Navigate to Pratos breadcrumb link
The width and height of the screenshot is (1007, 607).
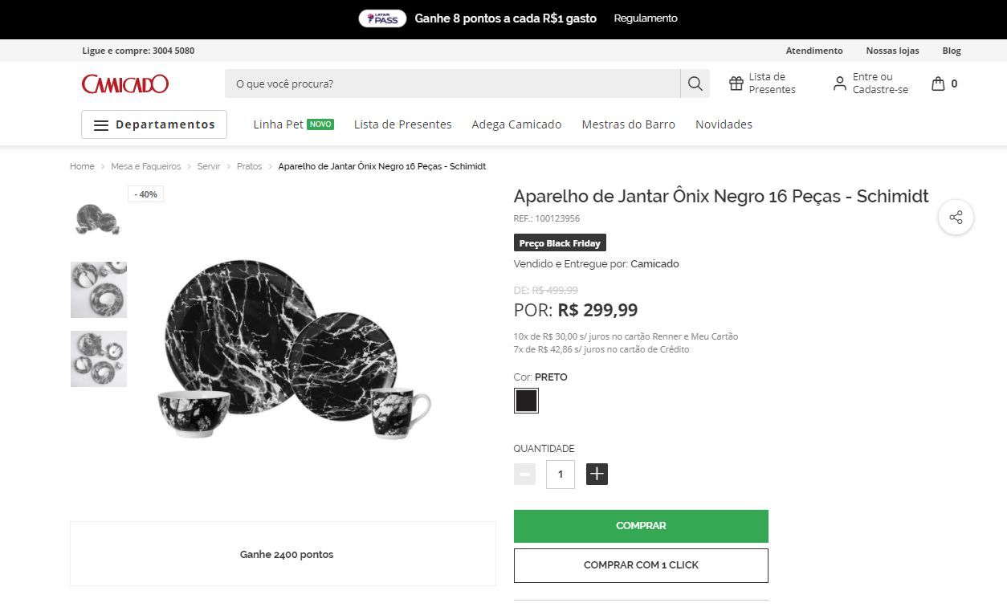click(x=249, y=166)
